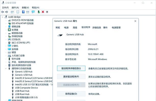156x101 pixels.
Task: Click the USB plug icon beside Generic USB Hub
Action: 60,35
